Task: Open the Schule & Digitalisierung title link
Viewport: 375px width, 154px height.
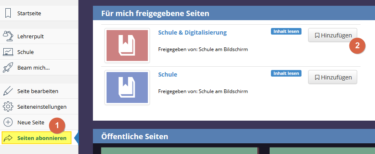Action: 192,33
